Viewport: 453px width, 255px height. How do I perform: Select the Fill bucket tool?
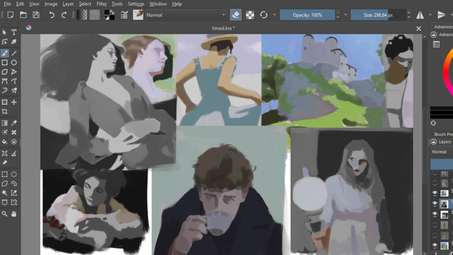pyautogui.click(x=5, y=142)
